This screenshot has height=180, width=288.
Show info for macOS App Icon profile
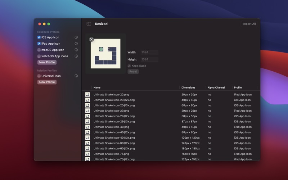tap(76, 50)
